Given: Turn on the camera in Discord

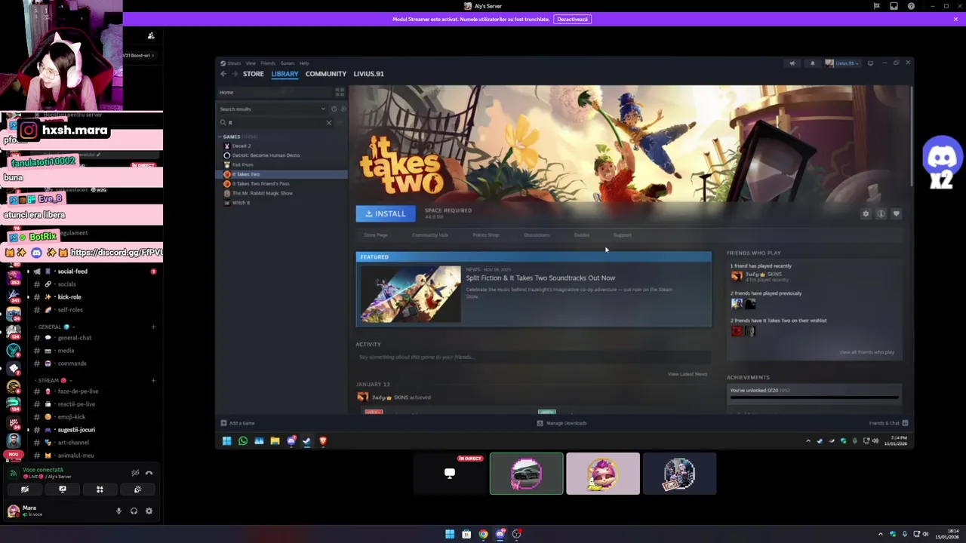Looking at the screenshot, I should 25,489.
